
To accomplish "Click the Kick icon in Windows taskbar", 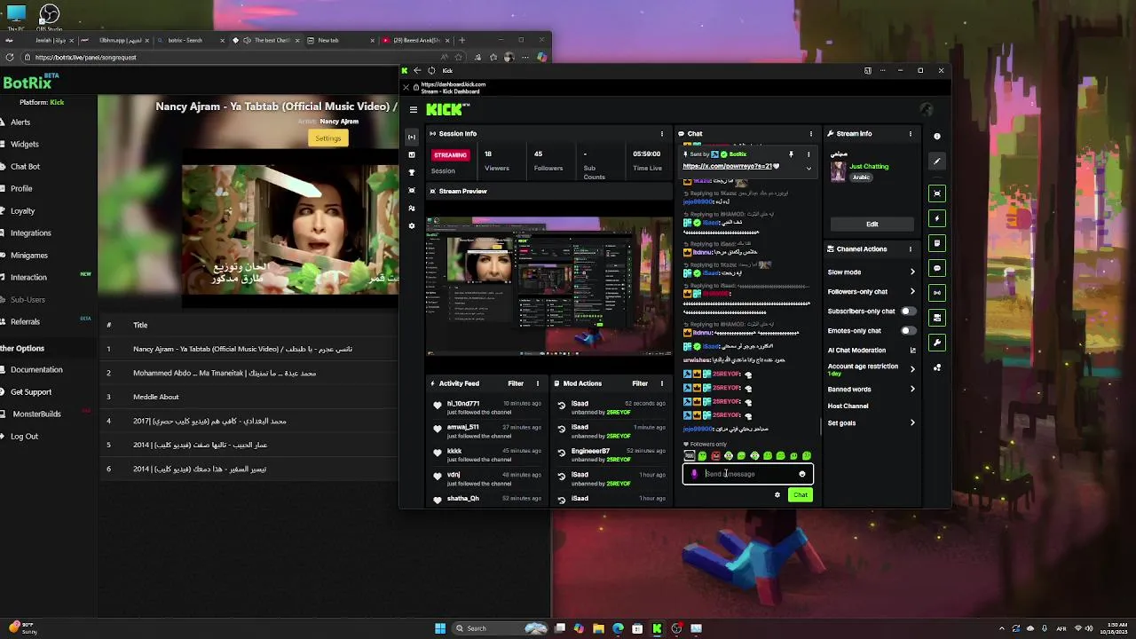I will coord(657,628).
